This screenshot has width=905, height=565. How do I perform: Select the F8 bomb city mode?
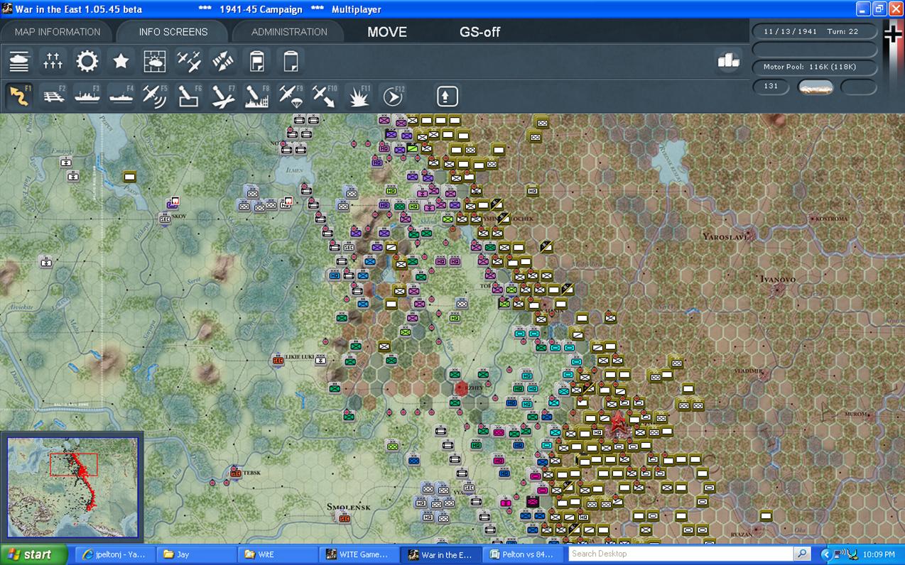coord(256,96)
